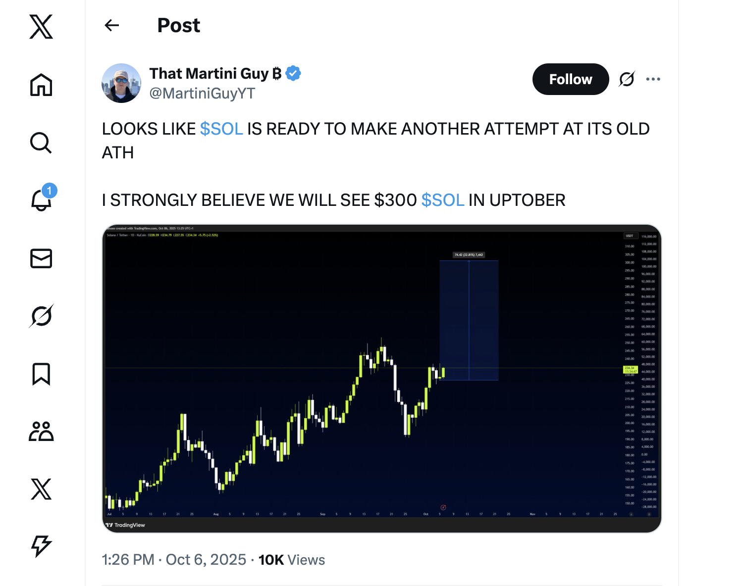
Task: Click $SOL cashtag before "IN UPTOBER"
Action: coord(442,200)
